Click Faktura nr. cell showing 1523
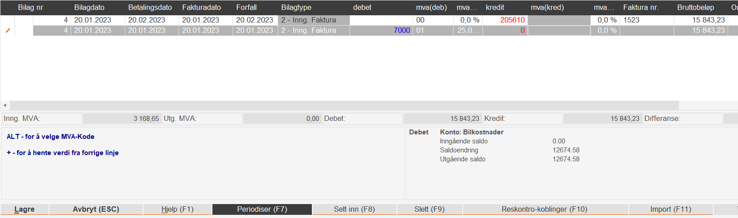The width and height of the screenshot is (738, 218). point(631,20)
